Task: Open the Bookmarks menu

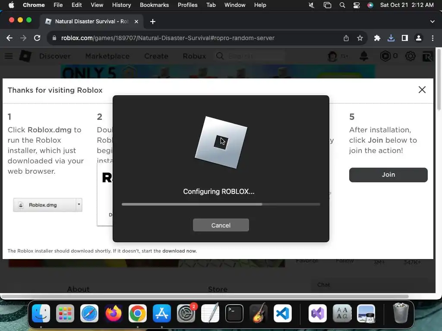Action: 154,5
